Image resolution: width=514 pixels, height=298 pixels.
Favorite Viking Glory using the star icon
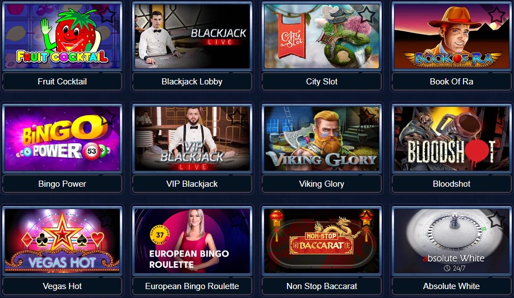[366, 117]
